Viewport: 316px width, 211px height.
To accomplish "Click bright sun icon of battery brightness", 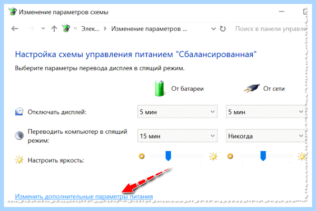I will (x=213, y=156).
